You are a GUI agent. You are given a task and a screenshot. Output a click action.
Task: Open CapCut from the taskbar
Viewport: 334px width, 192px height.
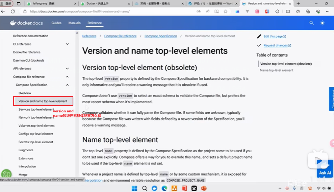(194, 188)
